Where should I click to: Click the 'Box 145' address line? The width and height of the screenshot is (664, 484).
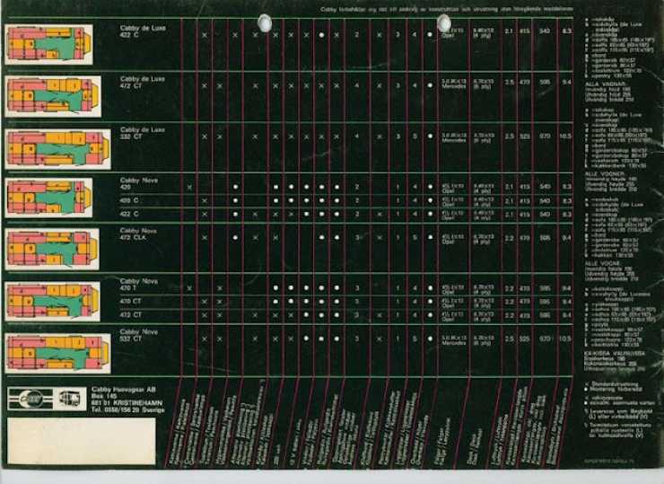tap(102, 396)
